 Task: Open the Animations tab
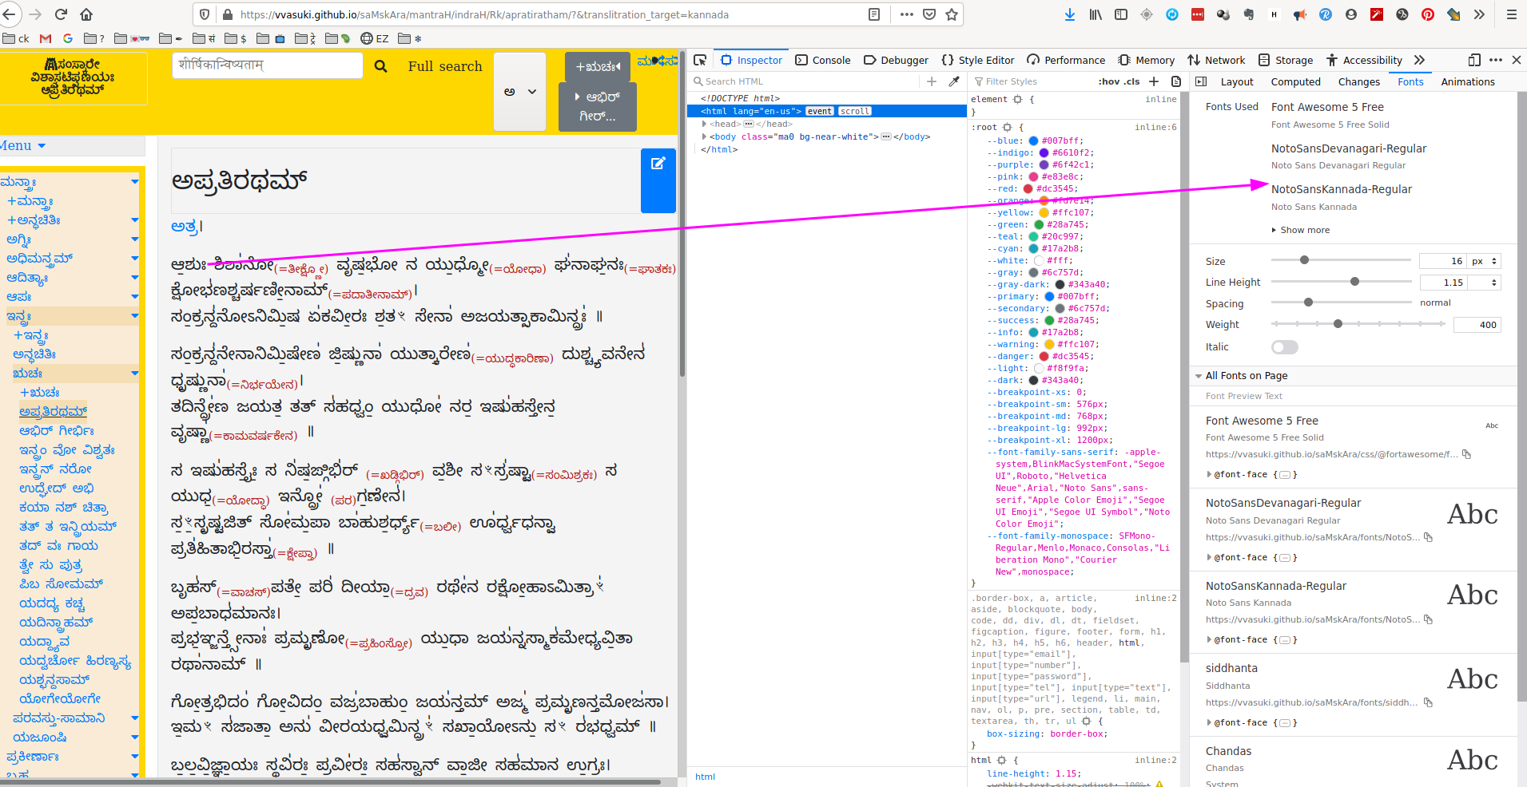(x=1468, y=81)
